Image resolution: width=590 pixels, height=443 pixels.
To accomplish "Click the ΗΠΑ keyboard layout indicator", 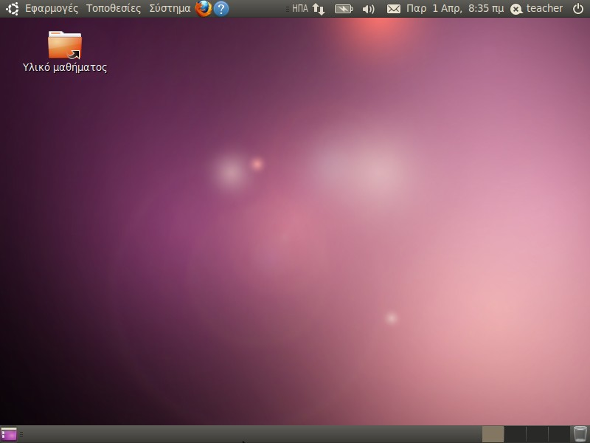I will (299, 8).
